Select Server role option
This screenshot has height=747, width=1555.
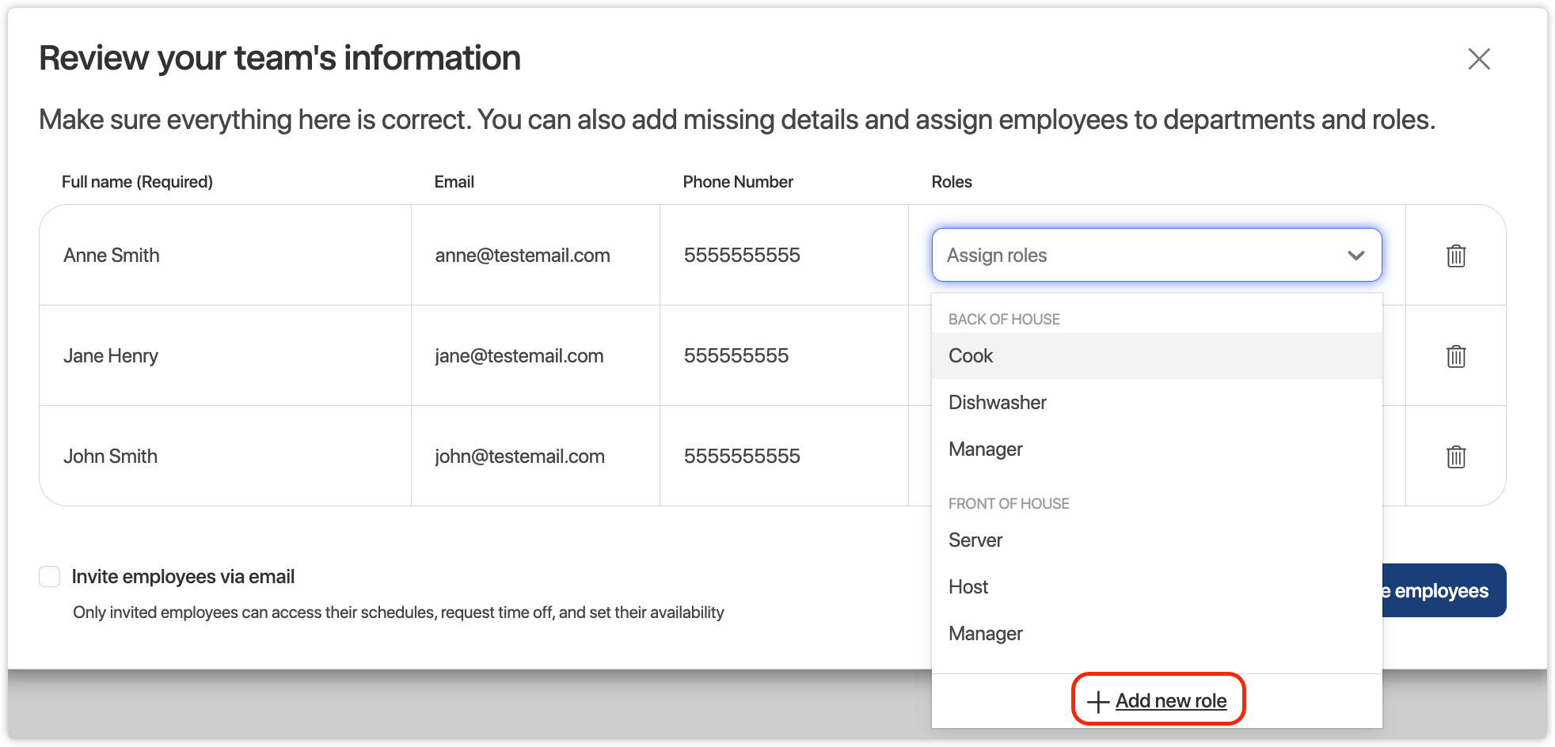975,540
